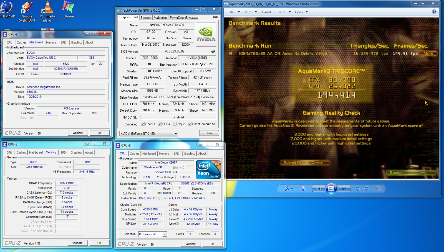Open the Validation tab in GPU-Z
This screenshot has height=252, width=444.
click(x=160, y=17)
